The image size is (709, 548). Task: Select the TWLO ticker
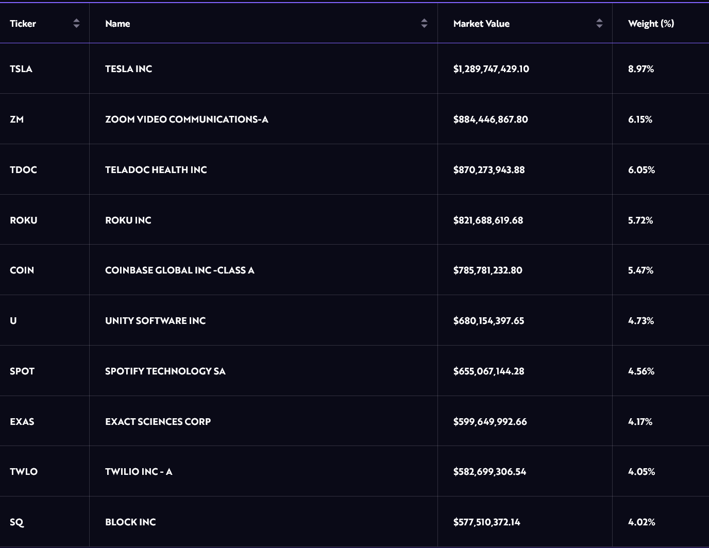click(24, 472)
